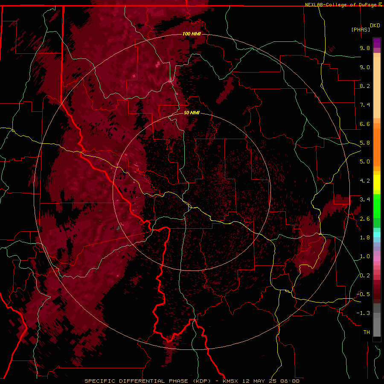Click the 12 MAY 25 date text
The image size is (384, 384).
[x=259, y=381]
